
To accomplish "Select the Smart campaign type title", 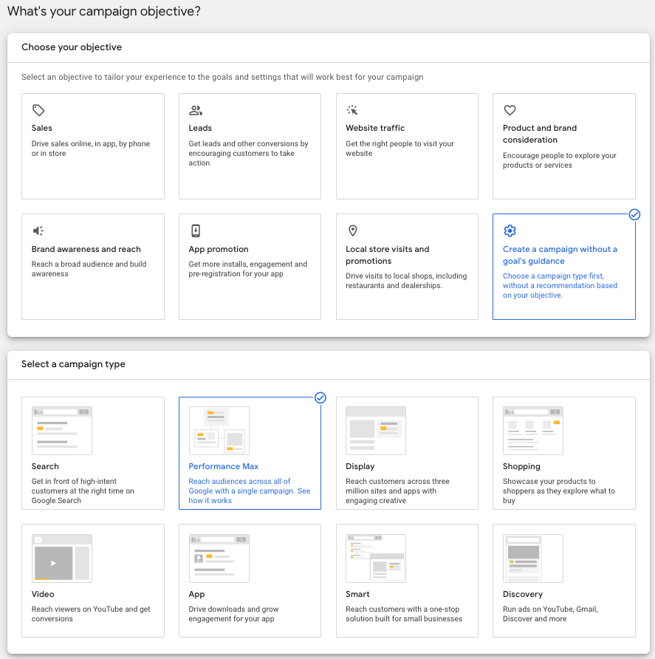I will (x=357, y=594).
